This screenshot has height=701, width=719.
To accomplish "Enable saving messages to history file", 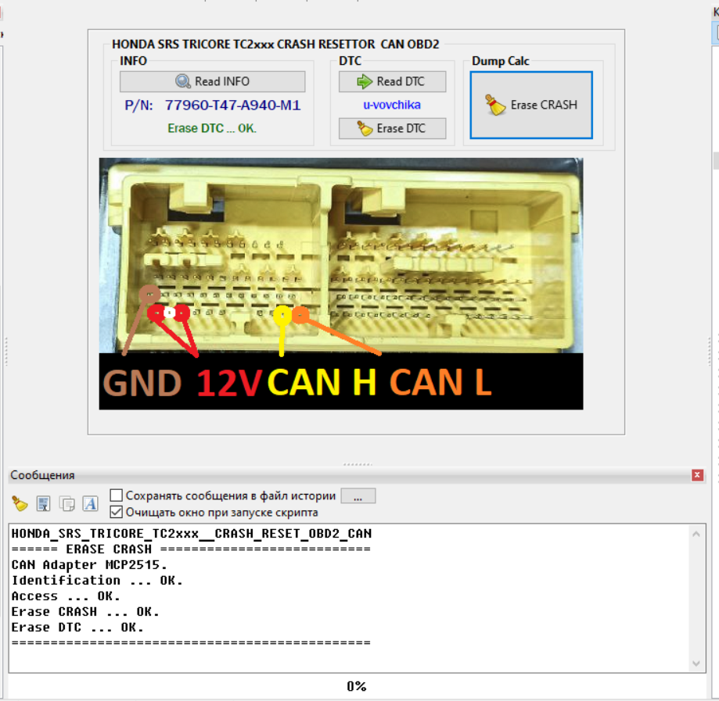I will 117,495.
